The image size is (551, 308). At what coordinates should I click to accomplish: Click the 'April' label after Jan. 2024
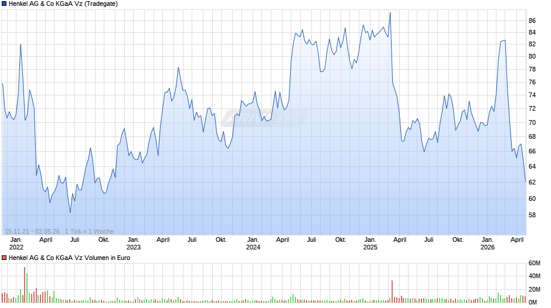(283, 240)
